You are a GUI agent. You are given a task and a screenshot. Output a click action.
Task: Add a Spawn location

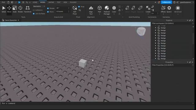[x=169, y=9]
